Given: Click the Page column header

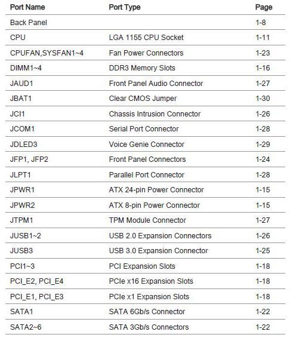Looking at the screenshot, I should [264, 7].
